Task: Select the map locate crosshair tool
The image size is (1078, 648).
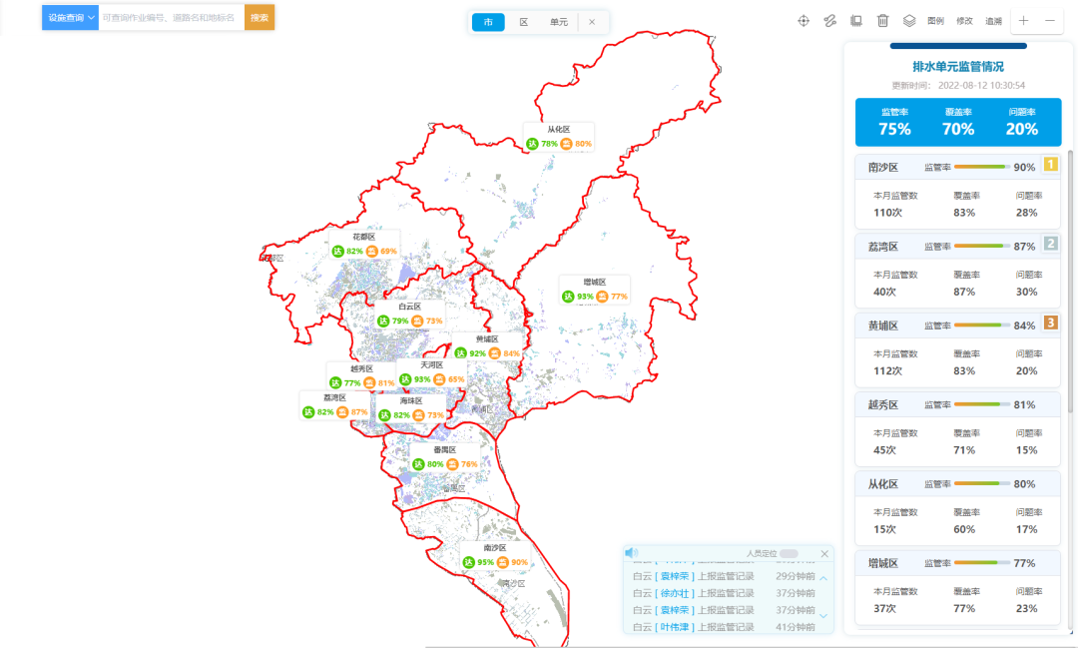Action: [x=804, y=21]
